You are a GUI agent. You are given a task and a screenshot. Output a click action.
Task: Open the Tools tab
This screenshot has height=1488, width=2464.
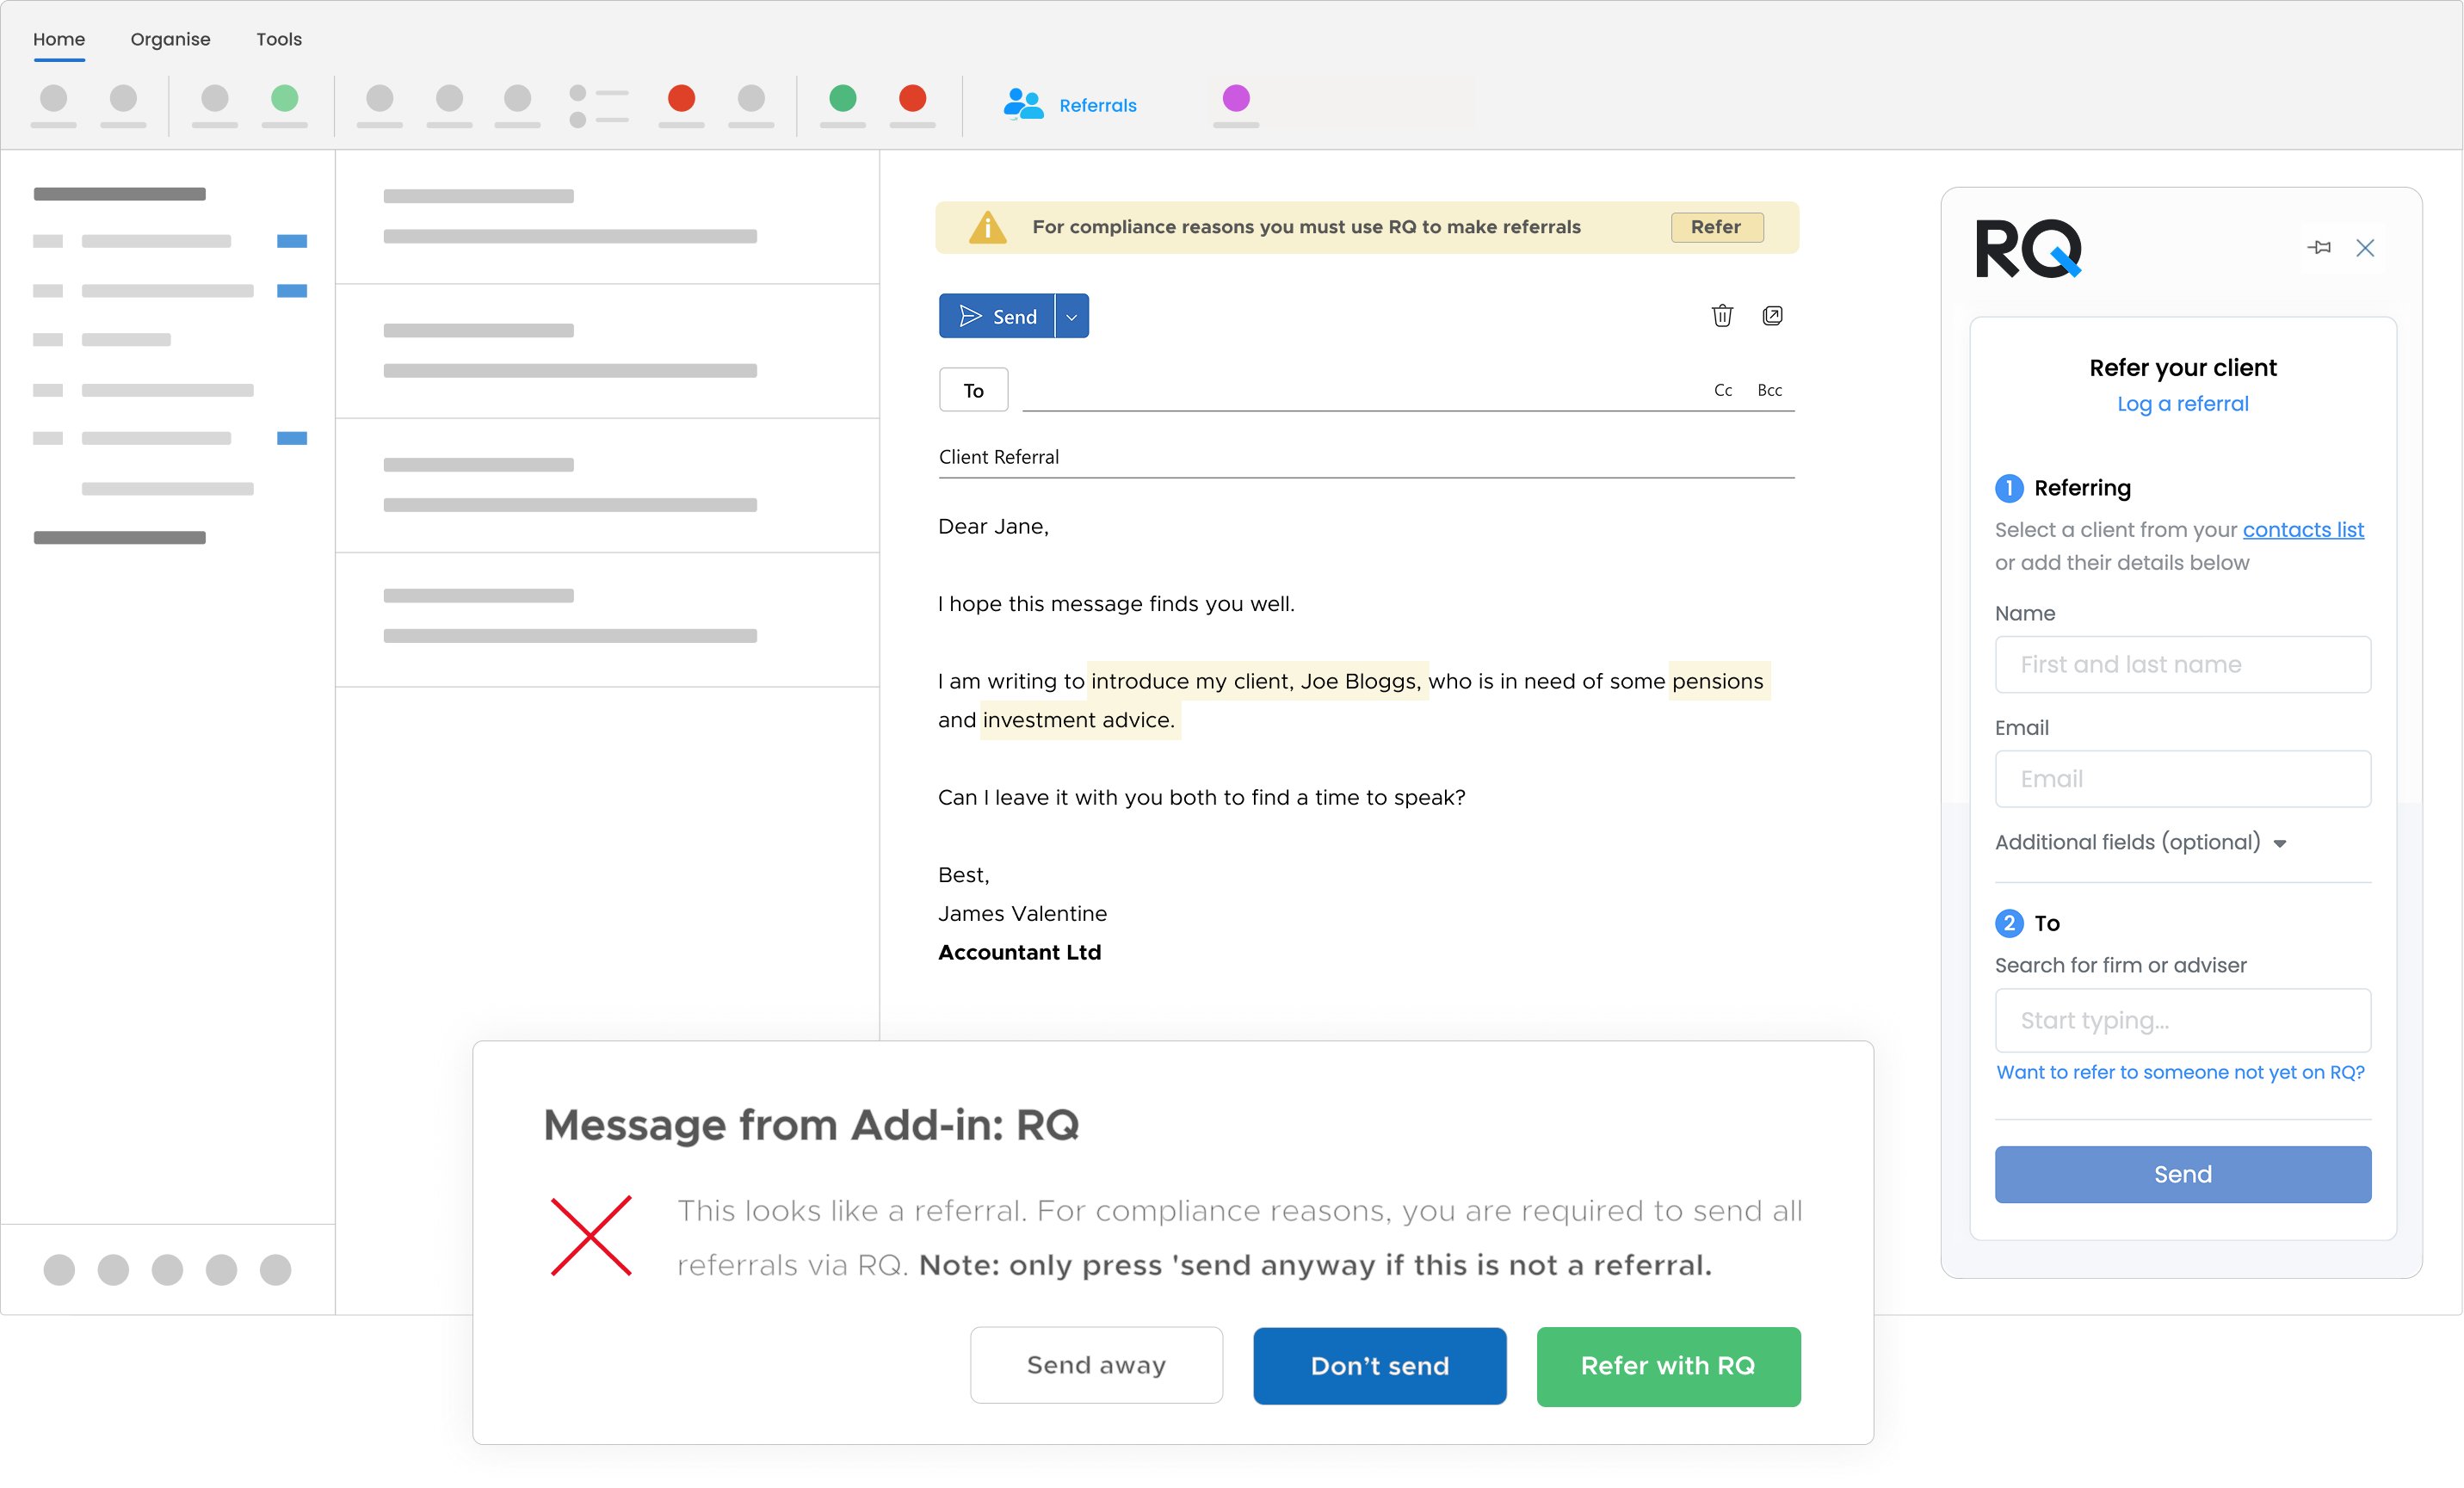(x=279, y=39)
